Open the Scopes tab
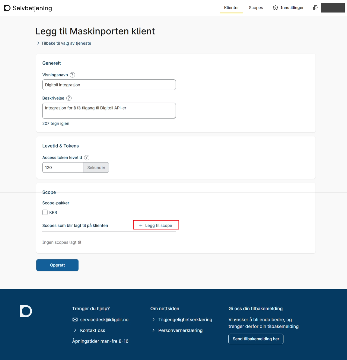Screen dimensions: 347x360 [x=256, y=8]
